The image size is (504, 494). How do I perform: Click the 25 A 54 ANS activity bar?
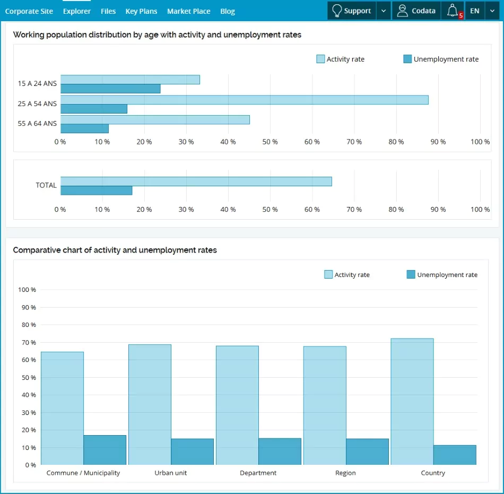pos(245,100)
